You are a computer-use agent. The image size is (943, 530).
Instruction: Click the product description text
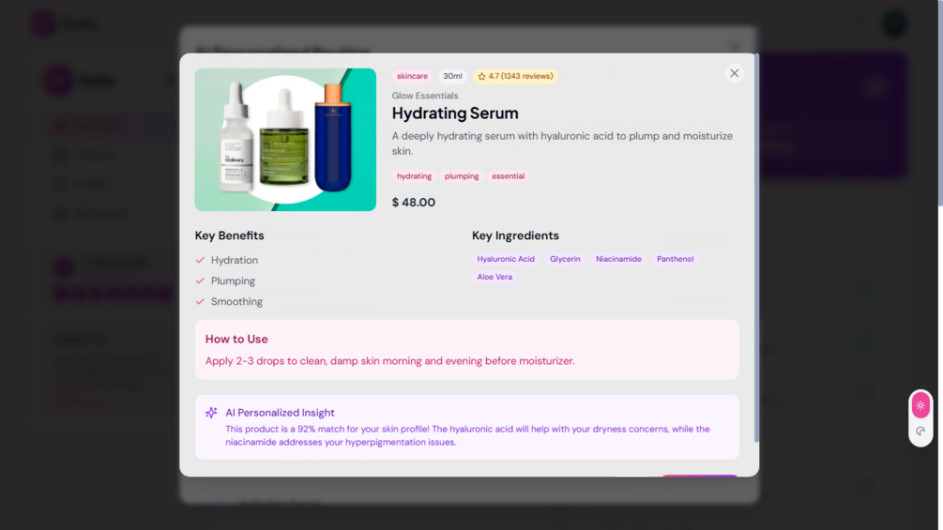(x=562, y=144)
